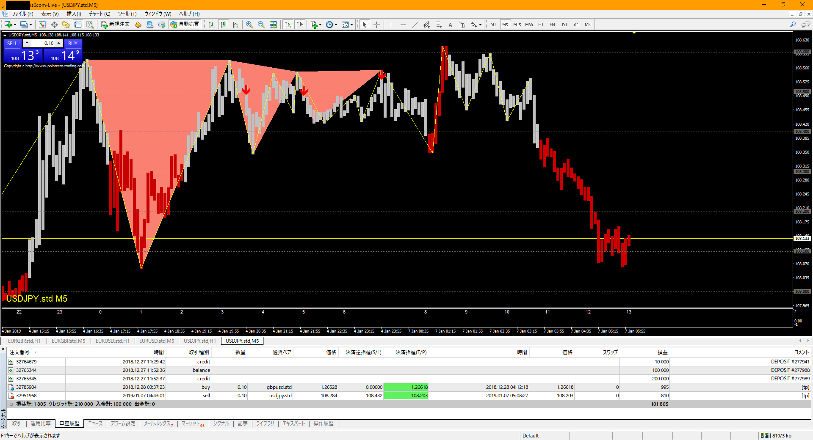This screenshot has width=813, height=440.
Task: Click the search magnifier icon in toolbar
Action: [793, 25]
